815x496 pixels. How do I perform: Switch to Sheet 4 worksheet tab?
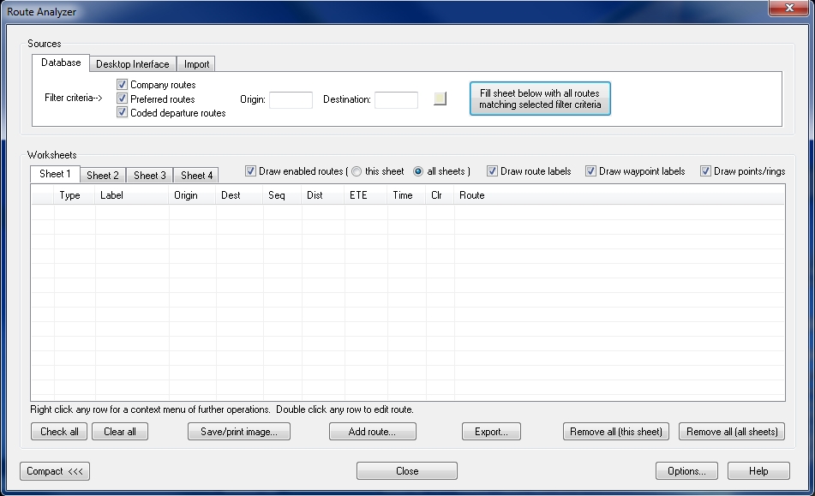pyautogui.click(x=196, y=175)
